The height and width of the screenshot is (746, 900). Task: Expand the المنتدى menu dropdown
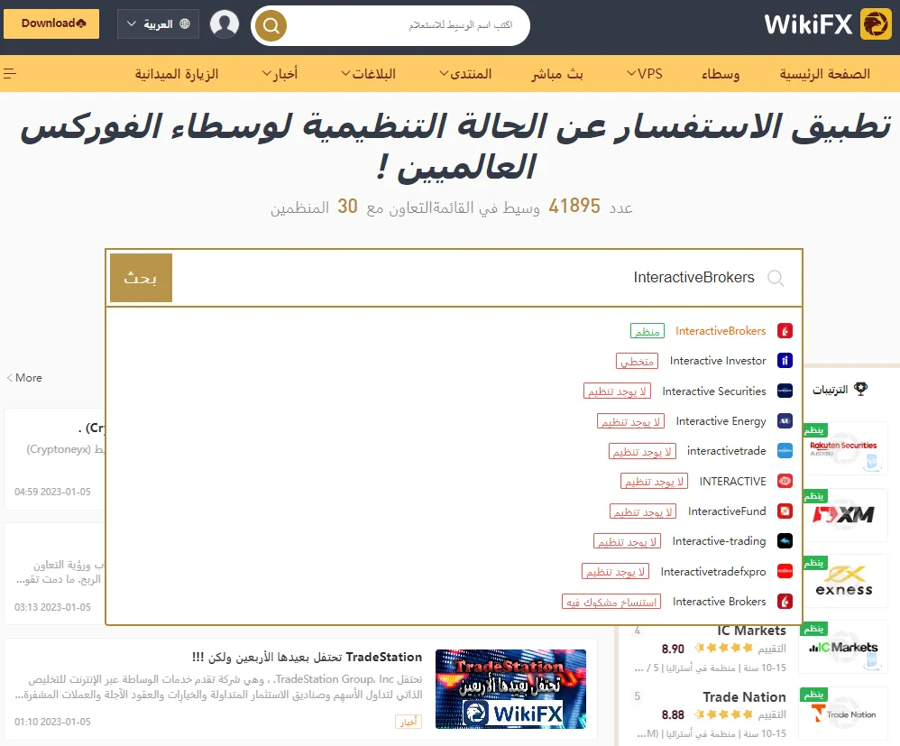pyautogui.click(x=465, y=73)
